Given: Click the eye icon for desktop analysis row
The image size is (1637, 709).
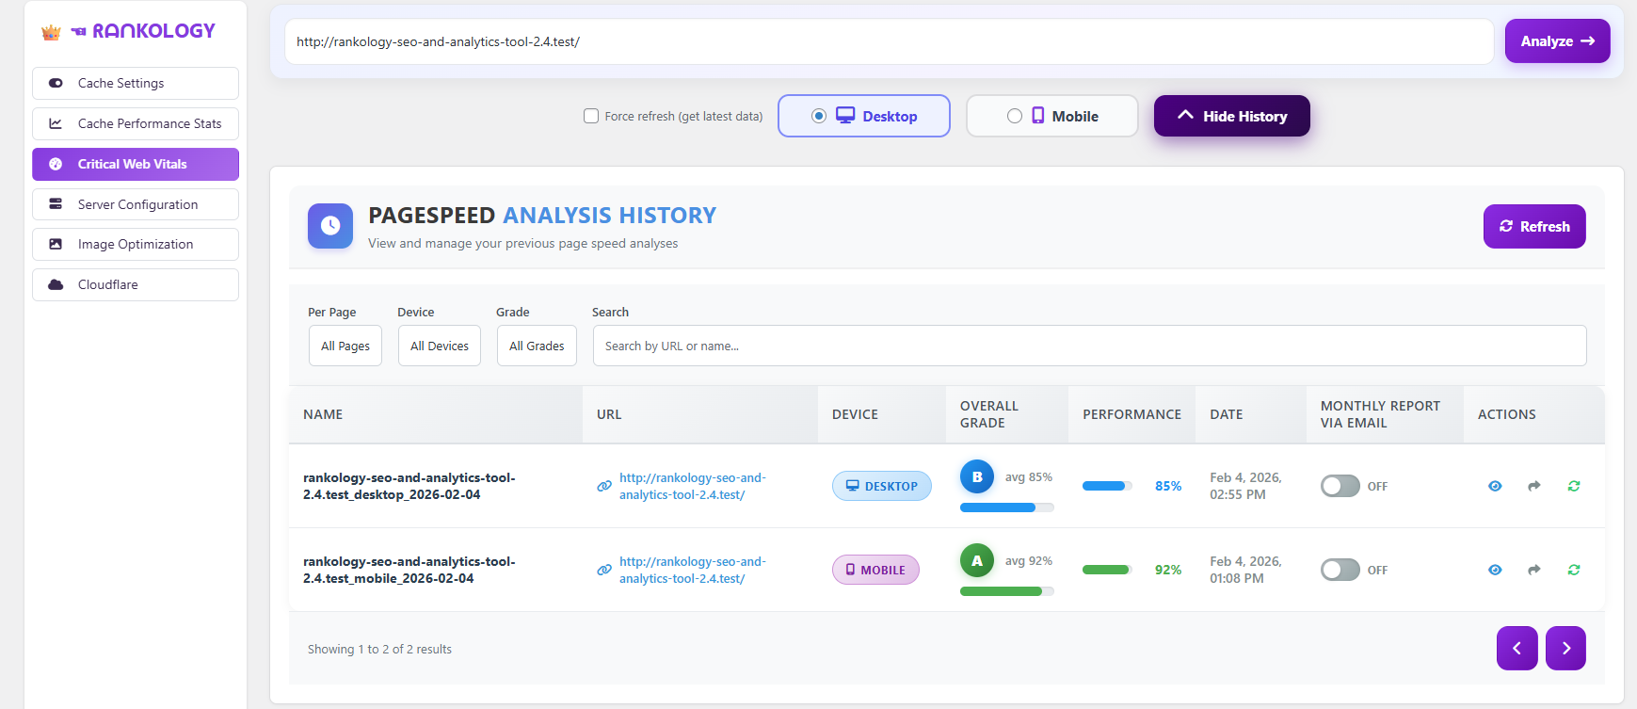Looking at the screenshot, I should pos(1495,486).
